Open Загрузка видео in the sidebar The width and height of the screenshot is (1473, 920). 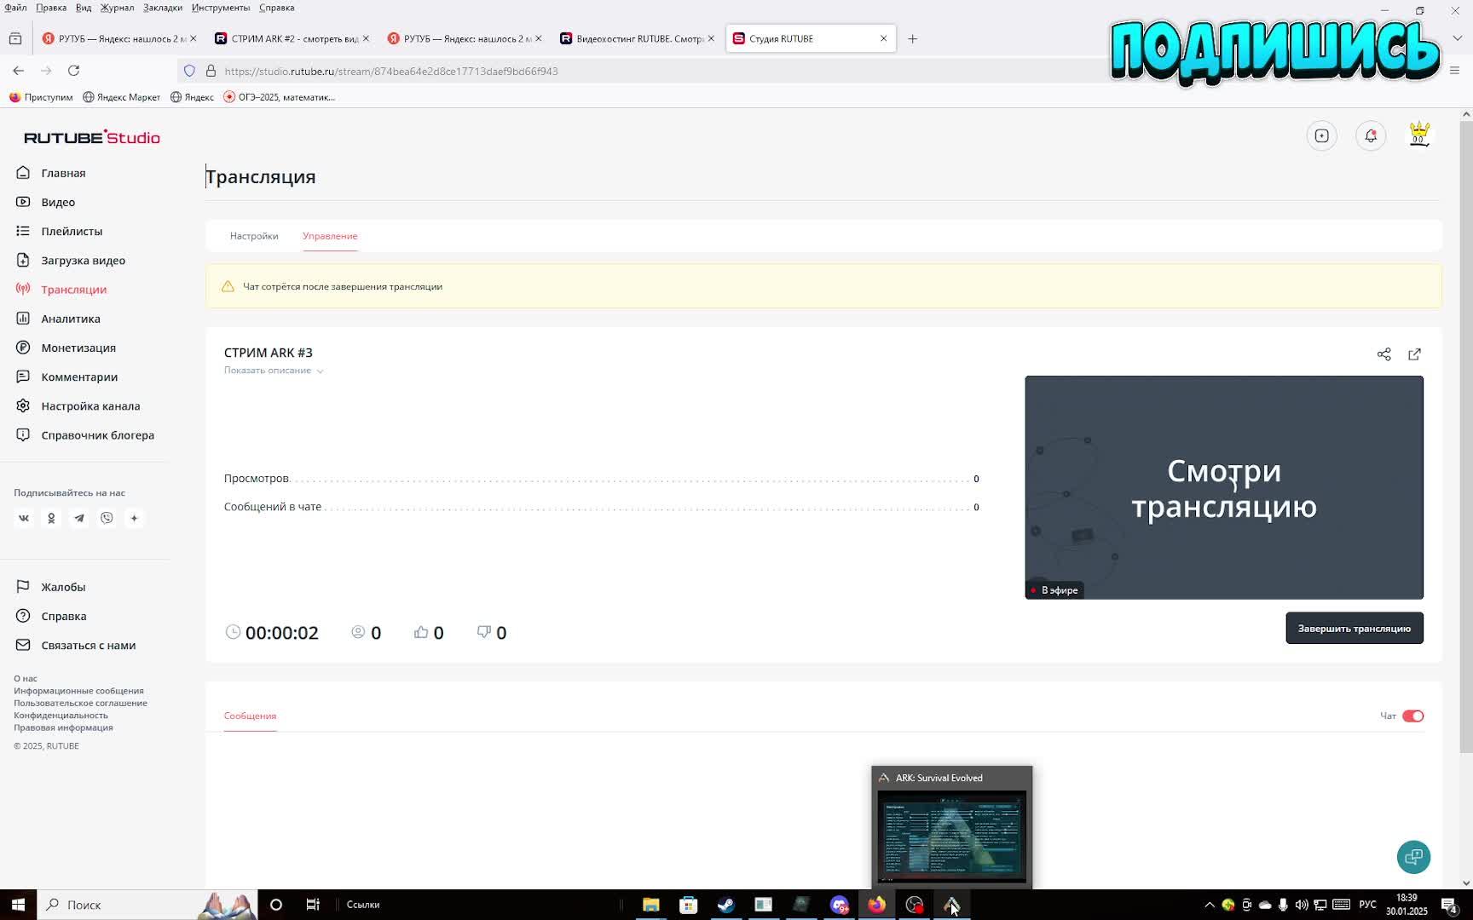(x=83, y=261)
